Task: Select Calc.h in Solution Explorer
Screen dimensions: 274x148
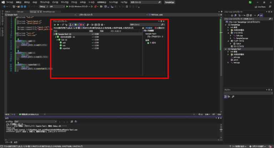Action: (238, 43)
